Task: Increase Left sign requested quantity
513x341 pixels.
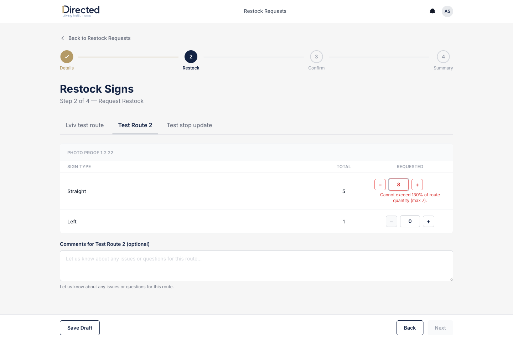Action: click(x=429, y=221)
